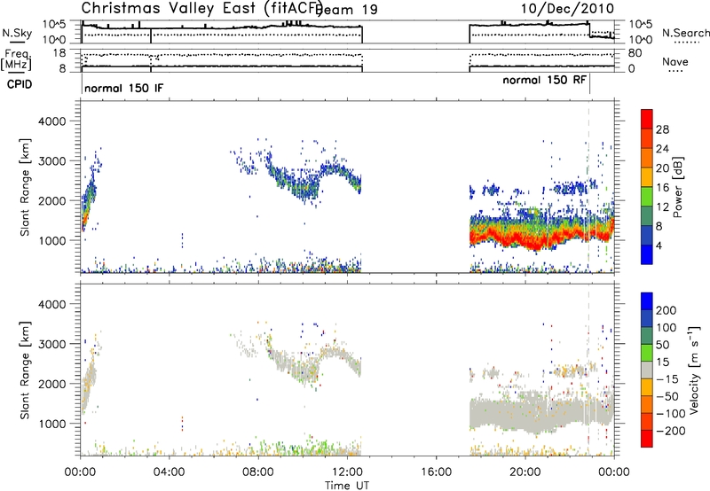Click the '3000' tick on velocity panel
Viewport: 710px width, 491px height.
[x=52, y=344]
